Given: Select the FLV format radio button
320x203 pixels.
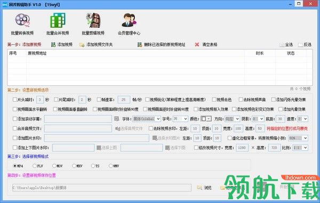Looking at the screenshot, I should click(x=35, y=166).
